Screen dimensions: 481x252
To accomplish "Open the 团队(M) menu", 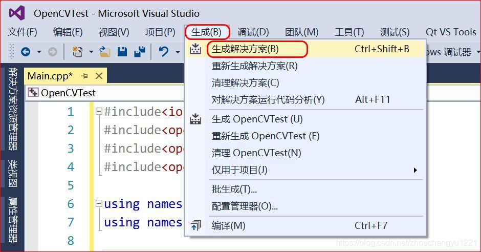I will 302,32.
